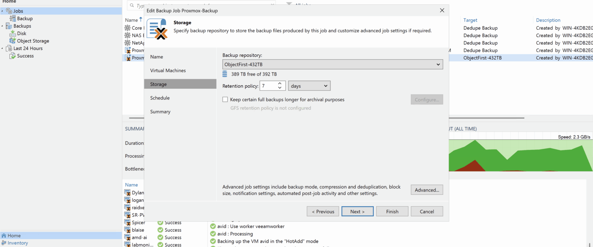Click the Success node icon
The width and height of the screenshot is (593, 247).
tap(13, 56)
